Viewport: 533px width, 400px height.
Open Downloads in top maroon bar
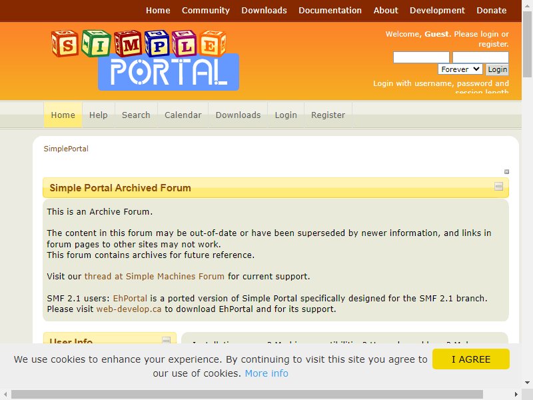(264, 11)
